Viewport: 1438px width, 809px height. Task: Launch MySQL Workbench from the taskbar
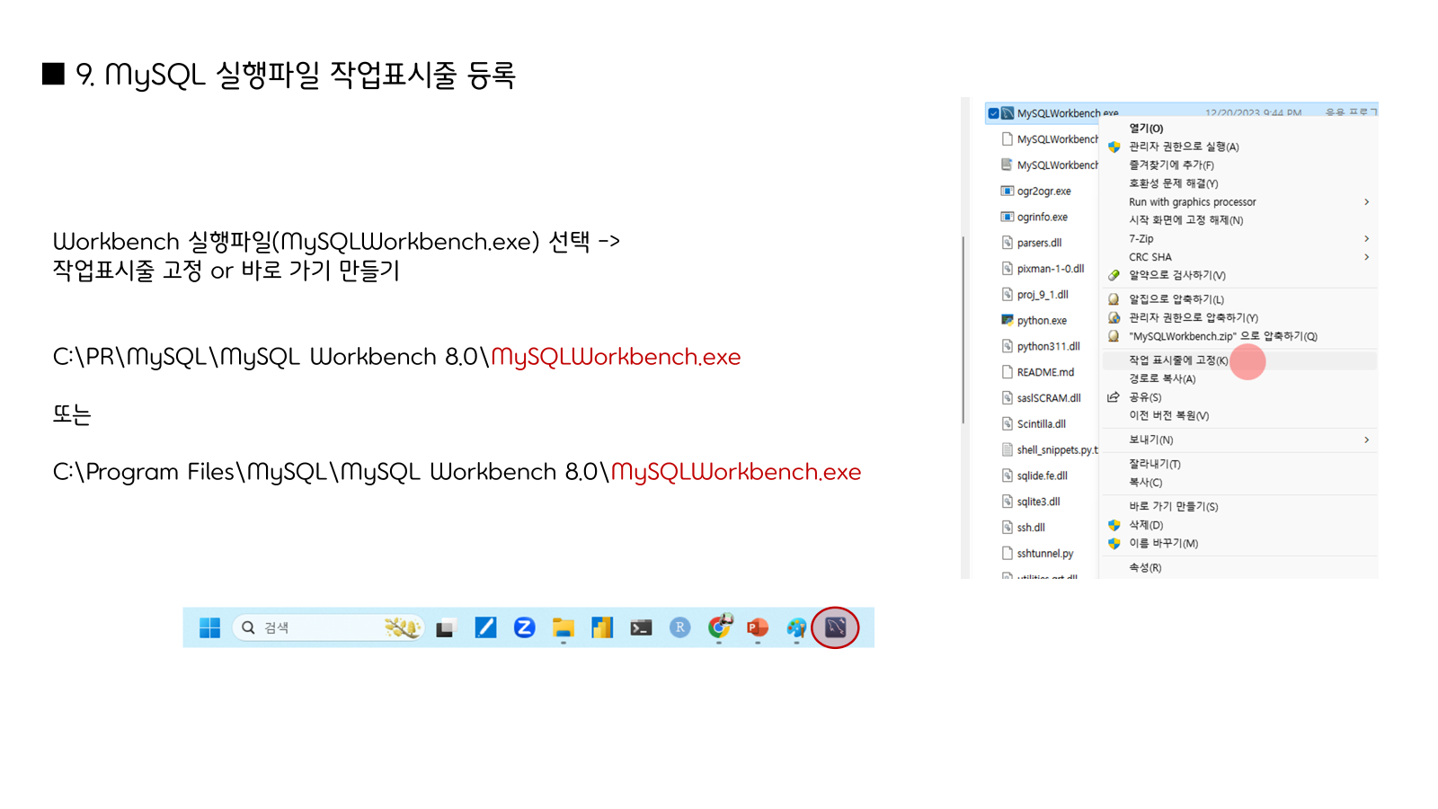(836, 627)
